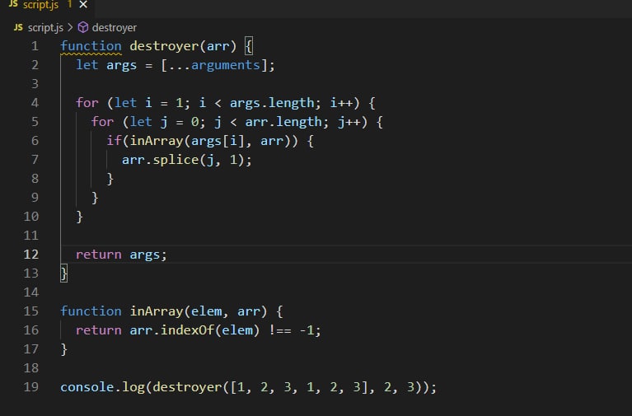Click the 'elem' parameter on line 15

pos(206,311)
